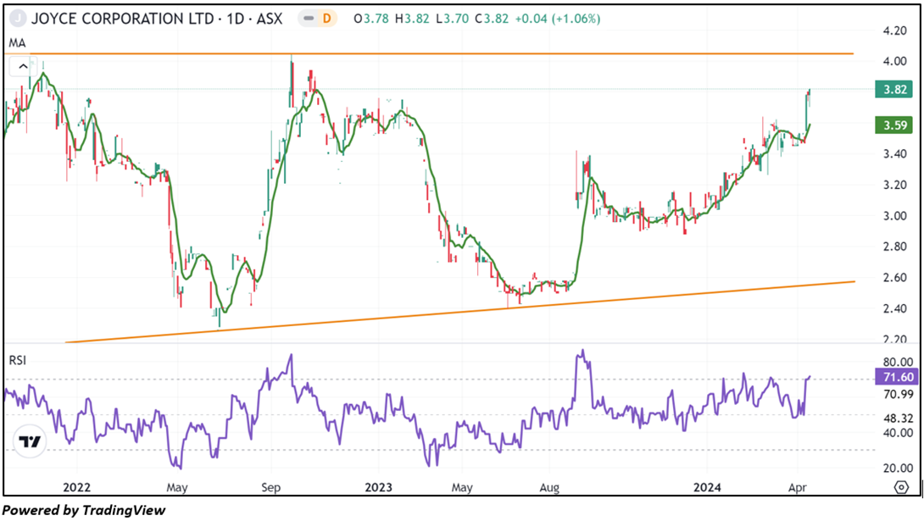Click the 2.60 price axis label
The image size is (924, 521).
pyautogui.click(x=894, y=278)
